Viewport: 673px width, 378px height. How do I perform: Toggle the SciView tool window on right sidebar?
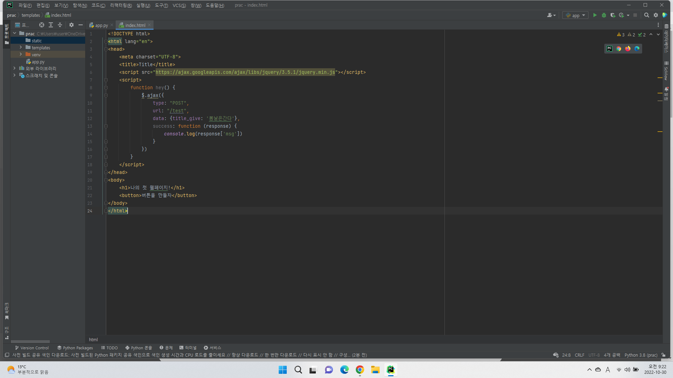click(x=666, y=71)
